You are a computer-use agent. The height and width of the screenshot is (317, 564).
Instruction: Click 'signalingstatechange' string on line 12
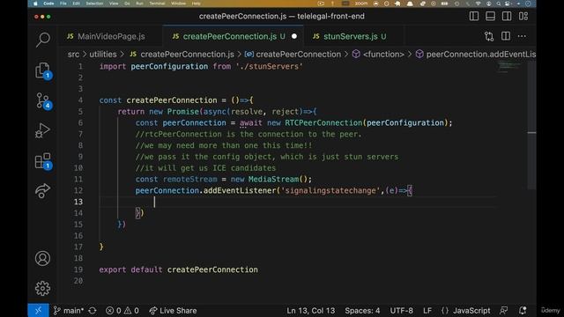click(330, 190)
